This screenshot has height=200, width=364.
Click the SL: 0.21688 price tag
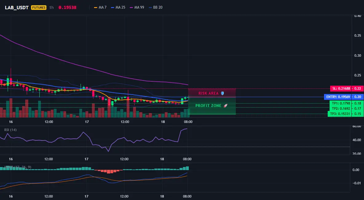click(341, 88)
